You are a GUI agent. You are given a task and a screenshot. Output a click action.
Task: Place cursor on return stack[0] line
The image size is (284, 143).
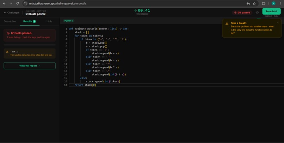click(x=85, y=85)
